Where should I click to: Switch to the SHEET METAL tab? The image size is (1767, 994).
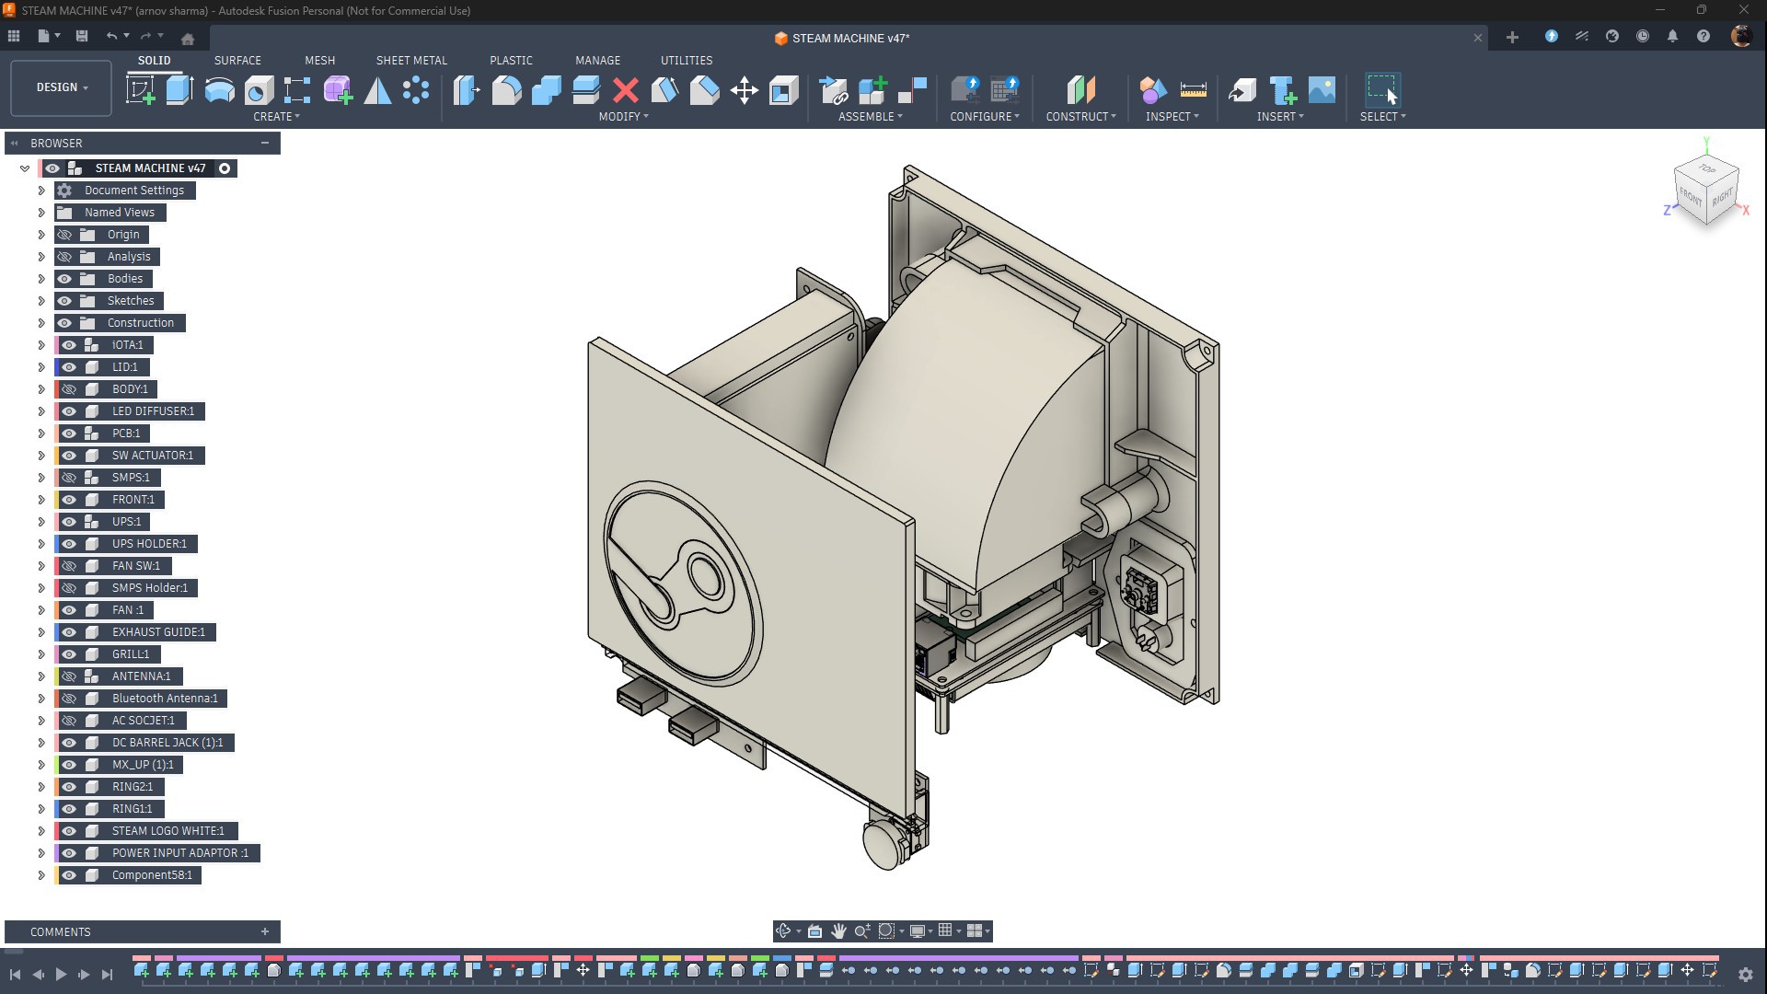click(x=411, y=61)
